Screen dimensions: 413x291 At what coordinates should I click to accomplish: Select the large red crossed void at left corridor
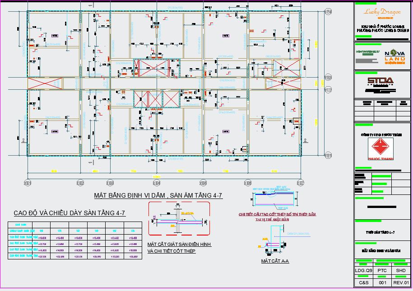tap(45, 83)
